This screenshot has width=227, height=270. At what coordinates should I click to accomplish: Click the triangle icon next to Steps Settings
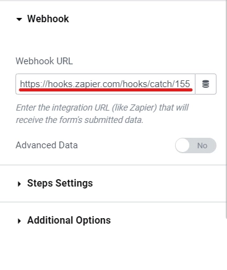click(x=19, y=184)
